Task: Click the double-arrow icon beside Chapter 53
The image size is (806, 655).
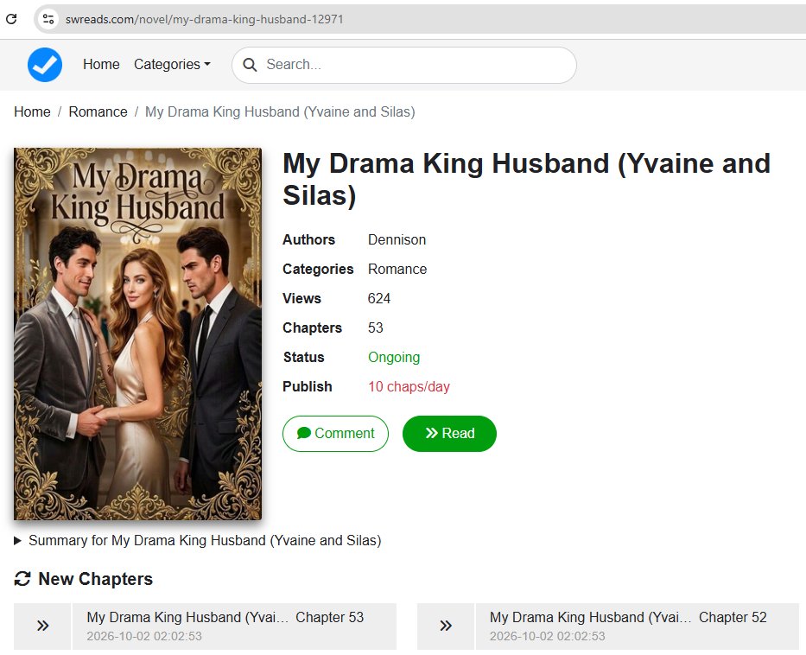Action: click(42, 626)
